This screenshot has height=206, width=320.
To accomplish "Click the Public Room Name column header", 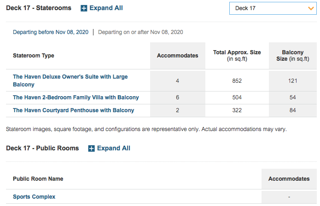I will point(38,179).
